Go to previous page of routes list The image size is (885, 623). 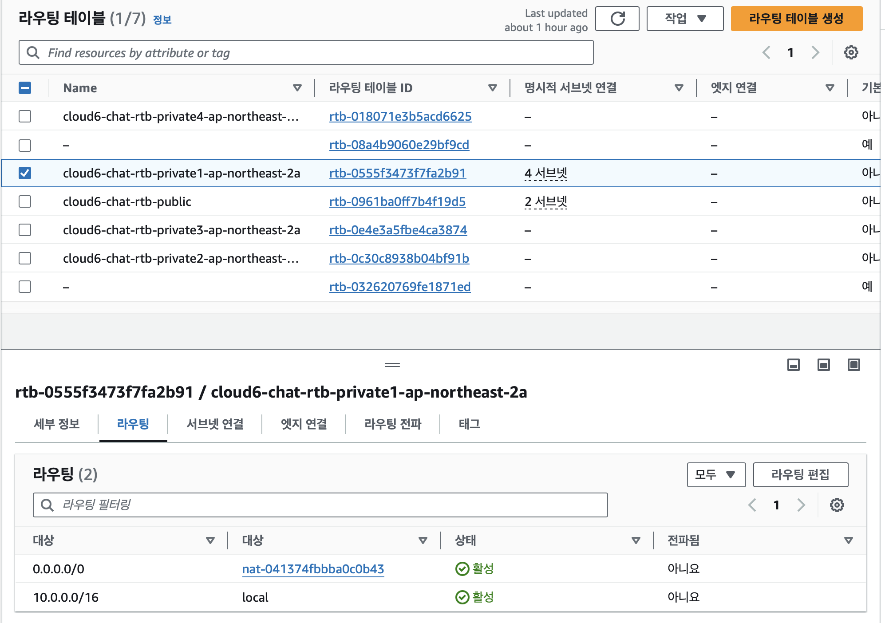coord(752,505)
